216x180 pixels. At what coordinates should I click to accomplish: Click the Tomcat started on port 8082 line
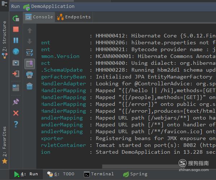click(x=129, y=145)
